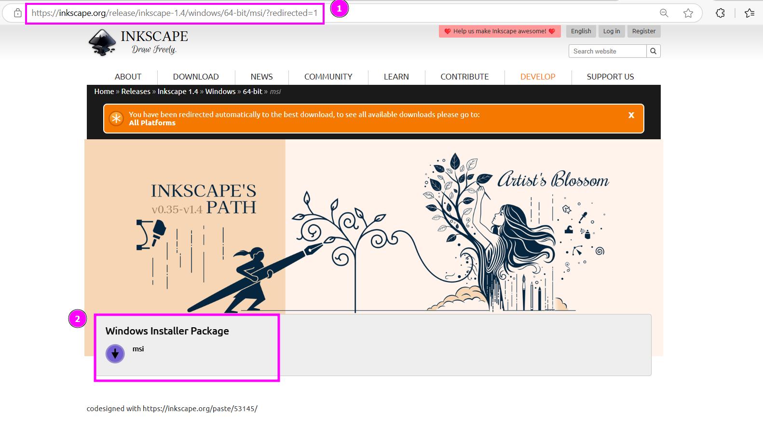Click the Register button

click(x=644, y=31)
